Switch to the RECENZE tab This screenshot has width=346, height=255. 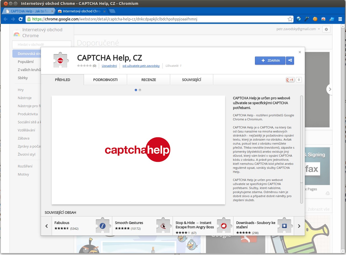[x=149, y=80]
